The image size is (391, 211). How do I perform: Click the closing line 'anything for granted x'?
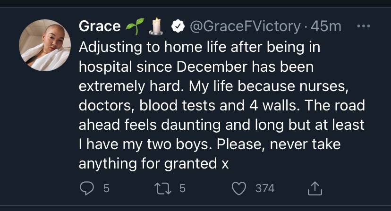click(153, 164)
